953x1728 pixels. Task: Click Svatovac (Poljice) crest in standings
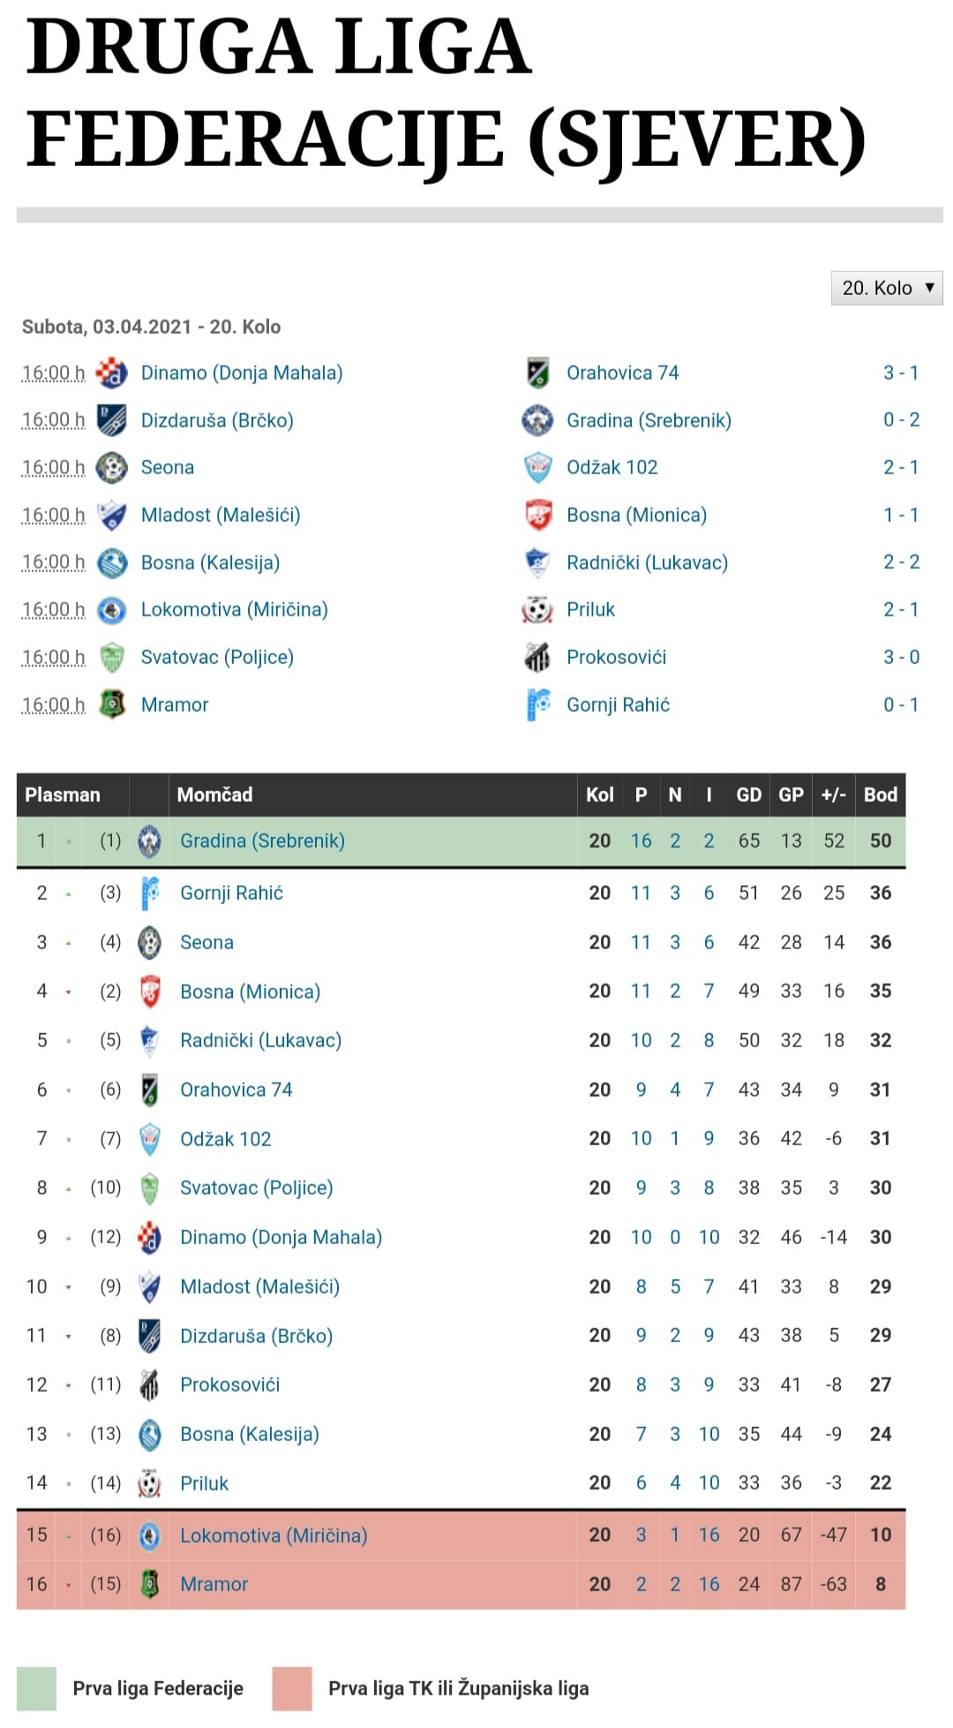coord(150,1188)
